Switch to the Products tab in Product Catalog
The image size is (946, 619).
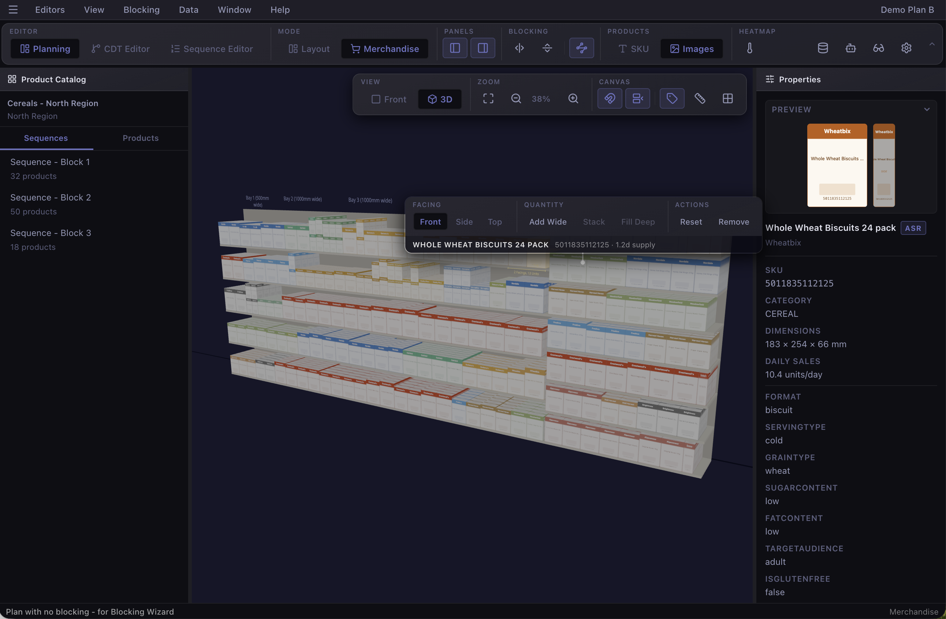coord(140,138)
